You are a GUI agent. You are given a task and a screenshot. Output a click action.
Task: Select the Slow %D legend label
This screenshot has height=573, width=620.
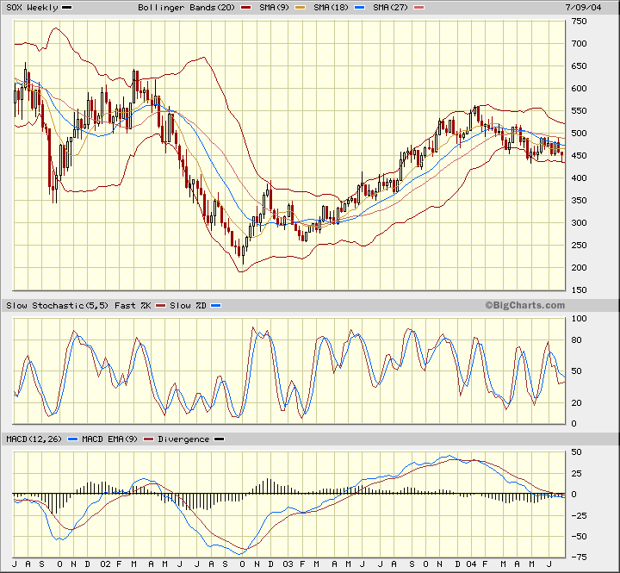pos(189,306)
